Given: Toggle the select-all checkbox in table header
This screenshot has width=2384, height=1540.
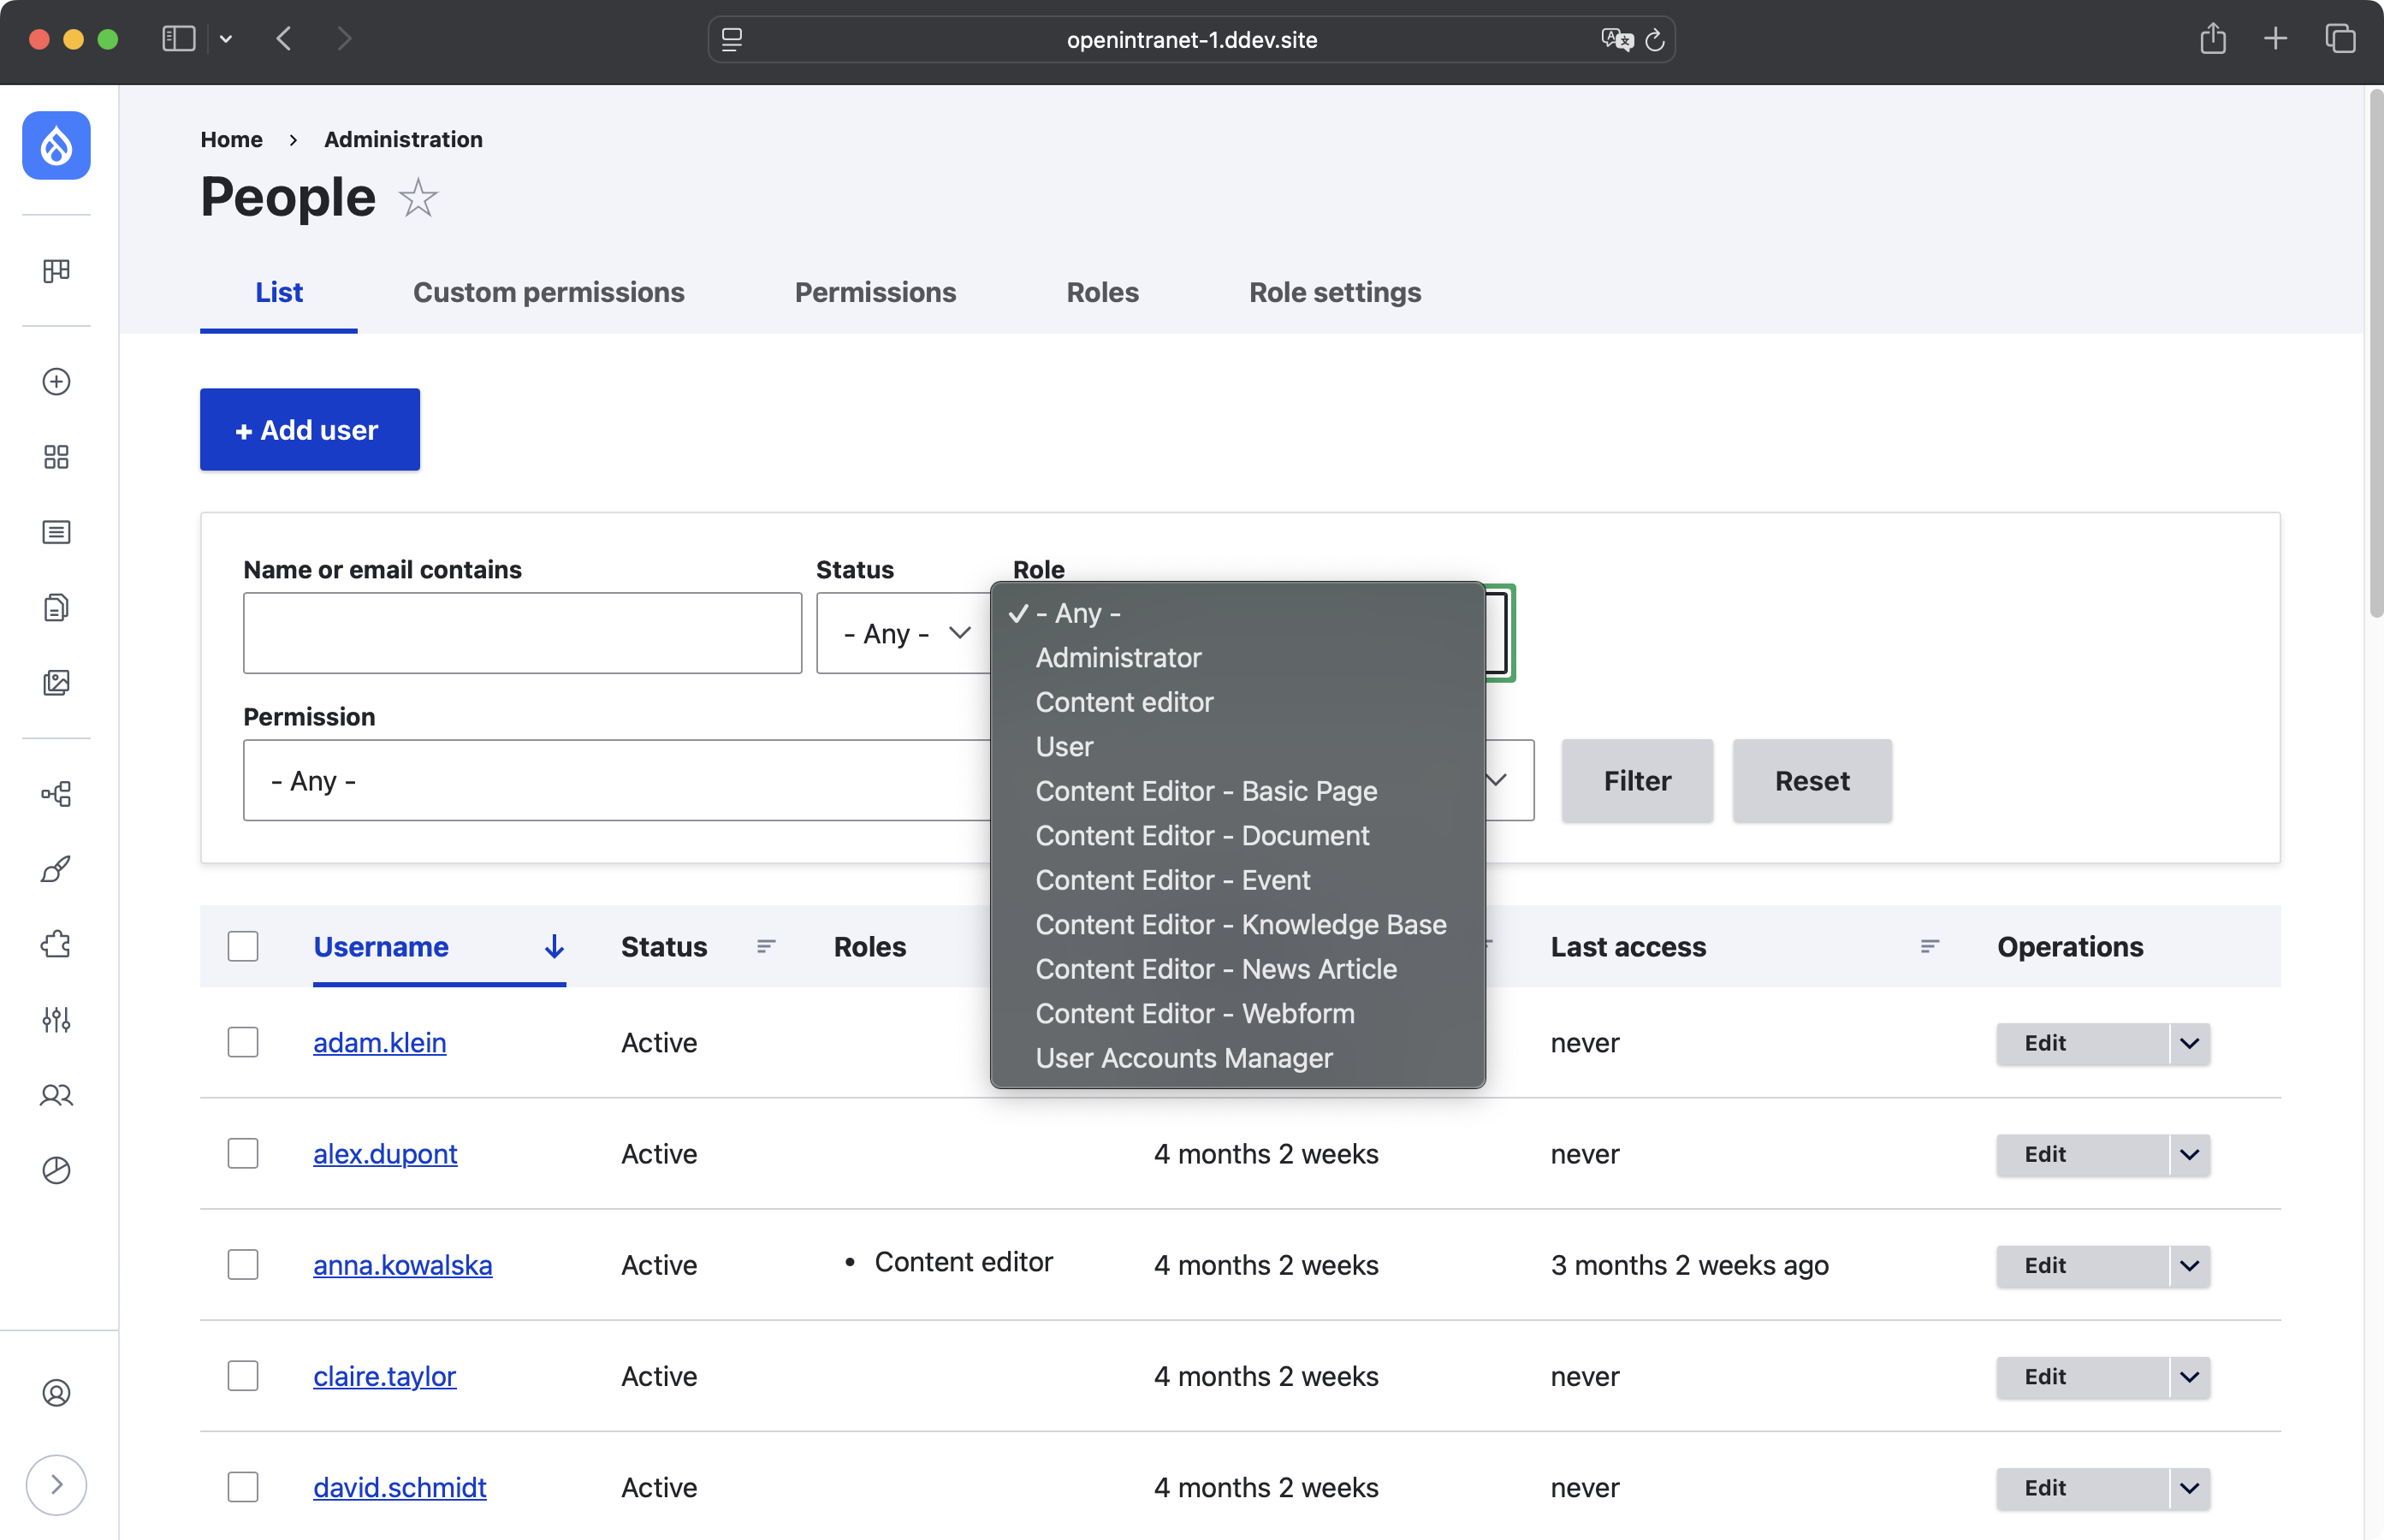Looking at the screenshot, I should tap(243, 946).
